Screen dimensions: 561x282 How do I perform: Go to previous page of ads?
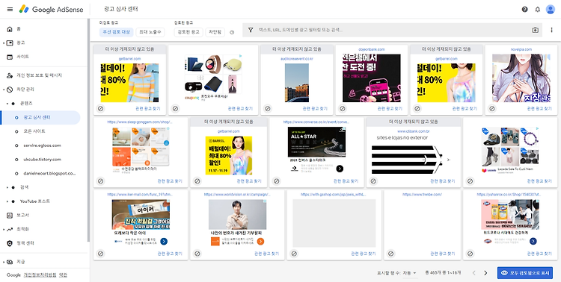(x=473, y=273)
